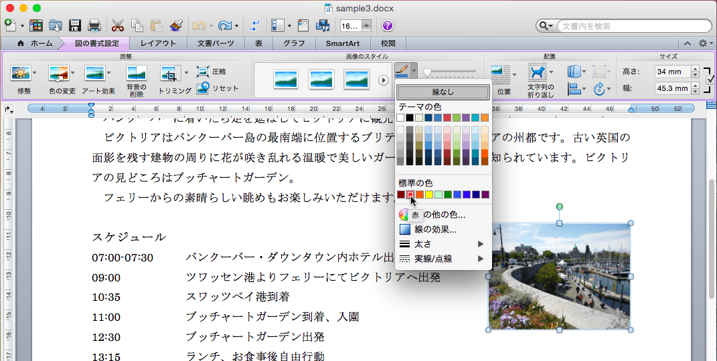Open the purple Help question mark icon
Screen dimensions: 717x361
tap(388, 26)
